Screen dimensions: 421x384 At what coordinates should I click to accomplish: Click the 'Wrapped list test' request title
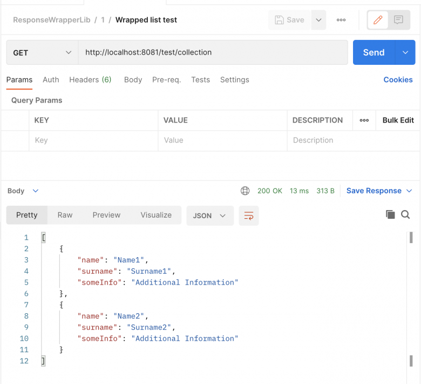coord(146,20)
